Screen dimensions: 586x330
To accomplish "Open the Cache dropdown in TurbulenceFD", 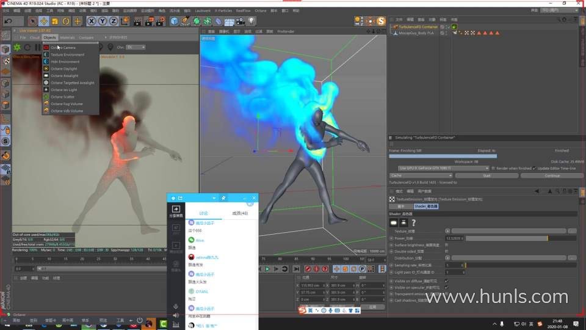I will (420, 175).
